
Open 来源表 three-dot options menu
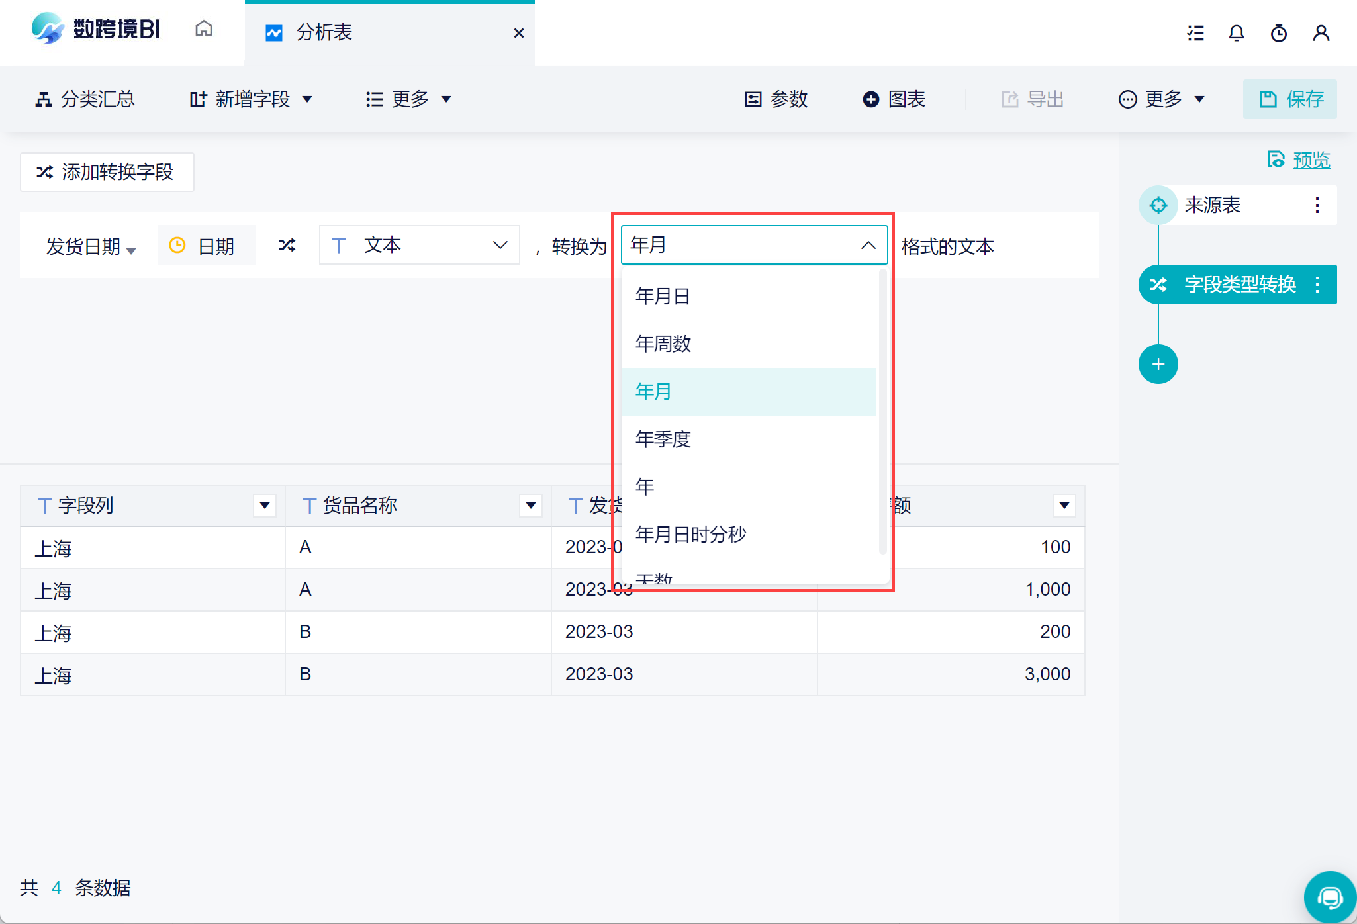point(1317,205)
